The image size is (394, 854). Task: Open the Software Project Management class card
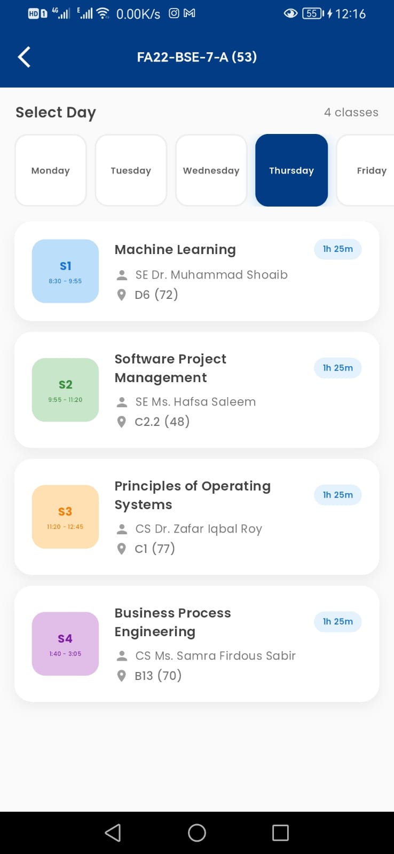coord(197,390)
